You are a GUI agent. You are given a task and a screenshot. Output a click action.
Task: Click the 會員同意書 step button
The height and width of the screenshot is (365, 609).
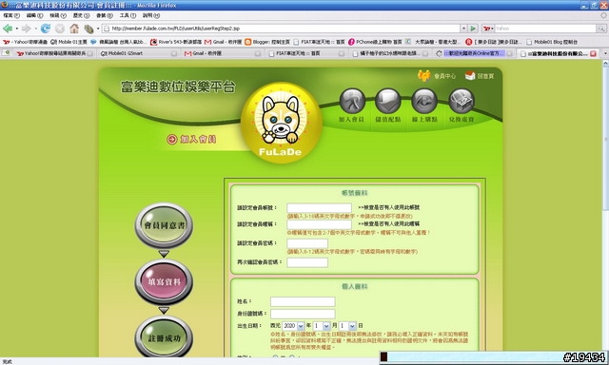164,225
